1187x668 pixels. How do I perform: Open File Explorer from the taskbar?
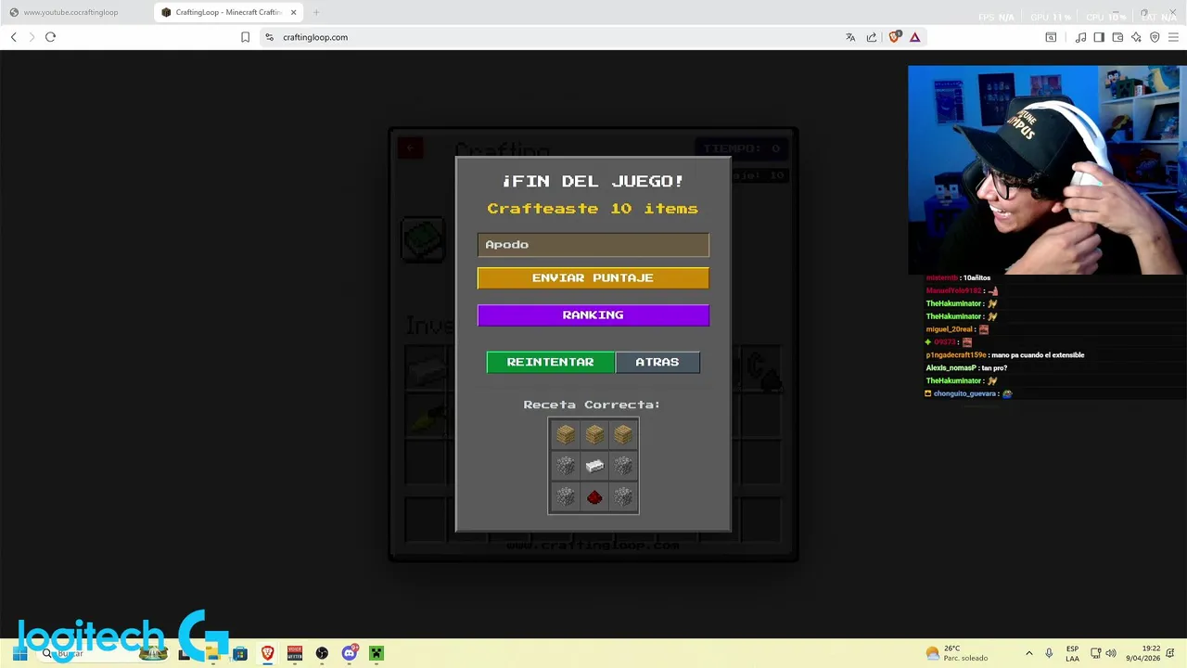[212, 653]
